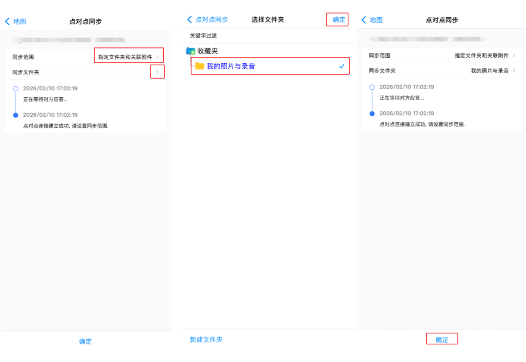Toggle the blue checkmark on 我的照片与录音

pyautogui.click(x=342, y=66)
